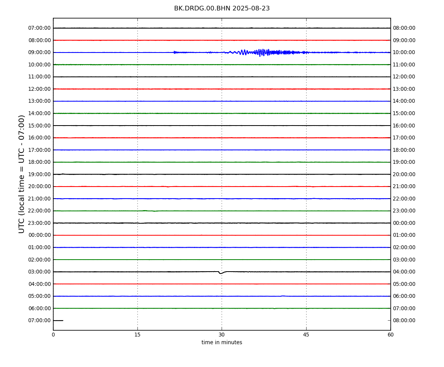444x367 pixels.
Task: Click the left-axis label 03:00:00
Action: click(x=39, y=272)
